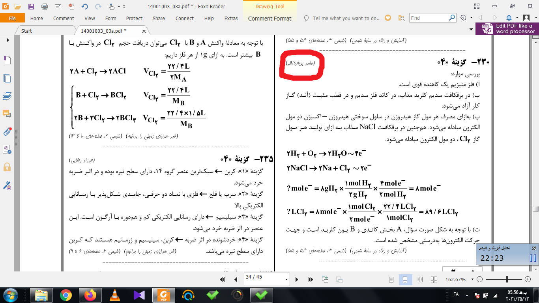Viewport: 539px width, 303px height.
Task: Click Tell me what you want to do
Action: 342,18
